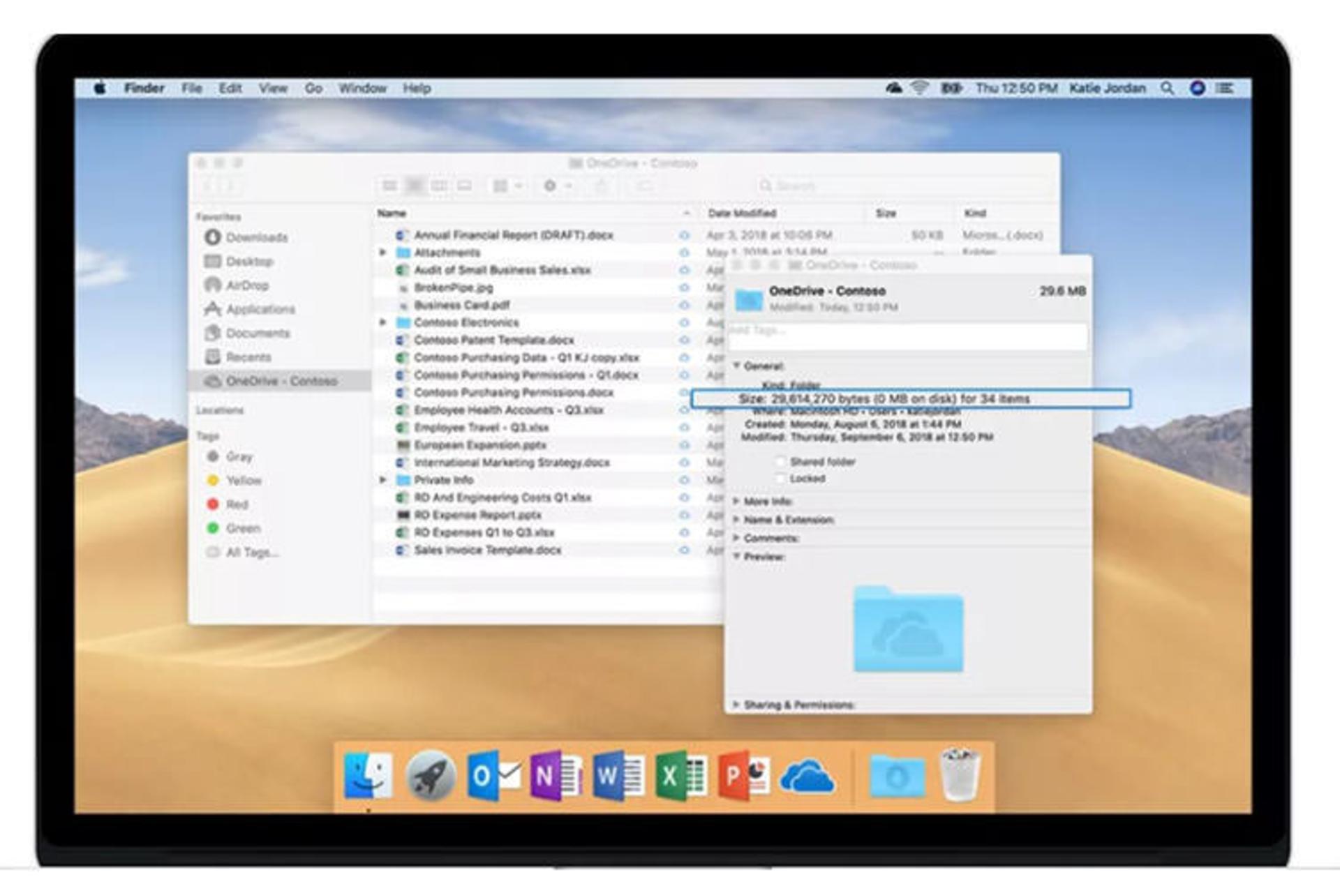Open the View menu
This screenshot has height=893, width=1340.
(273, 88)
